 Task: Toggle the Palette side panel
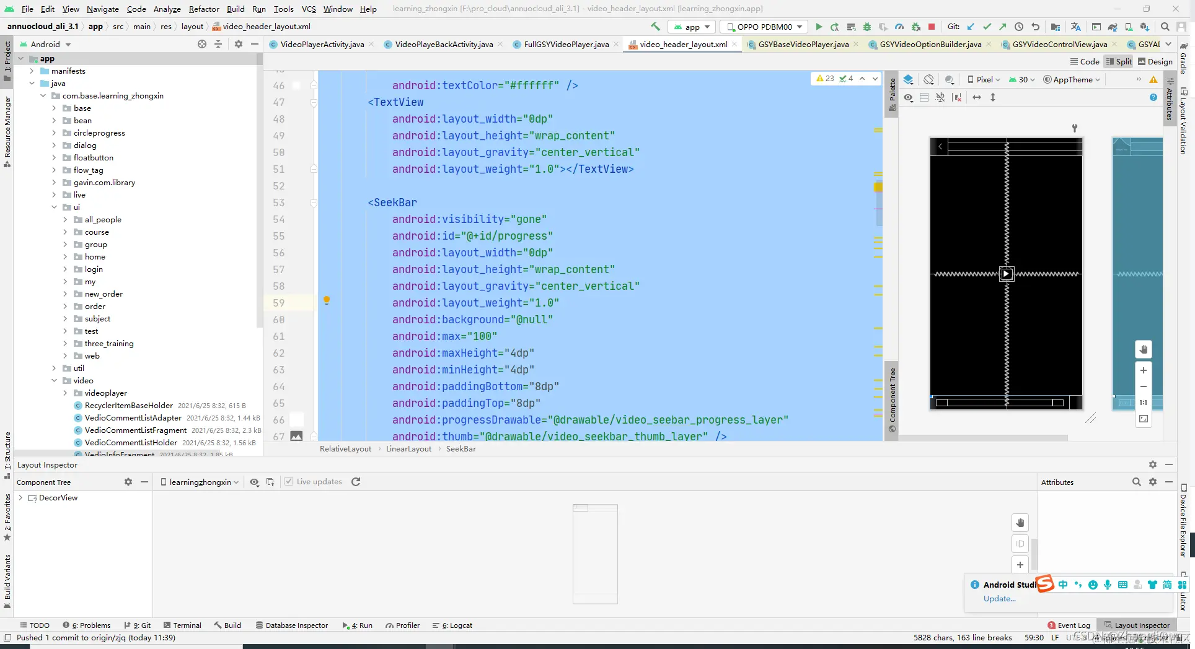[x=892, y=94]
